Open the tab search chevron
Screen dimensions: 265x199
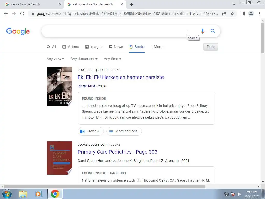234,4
